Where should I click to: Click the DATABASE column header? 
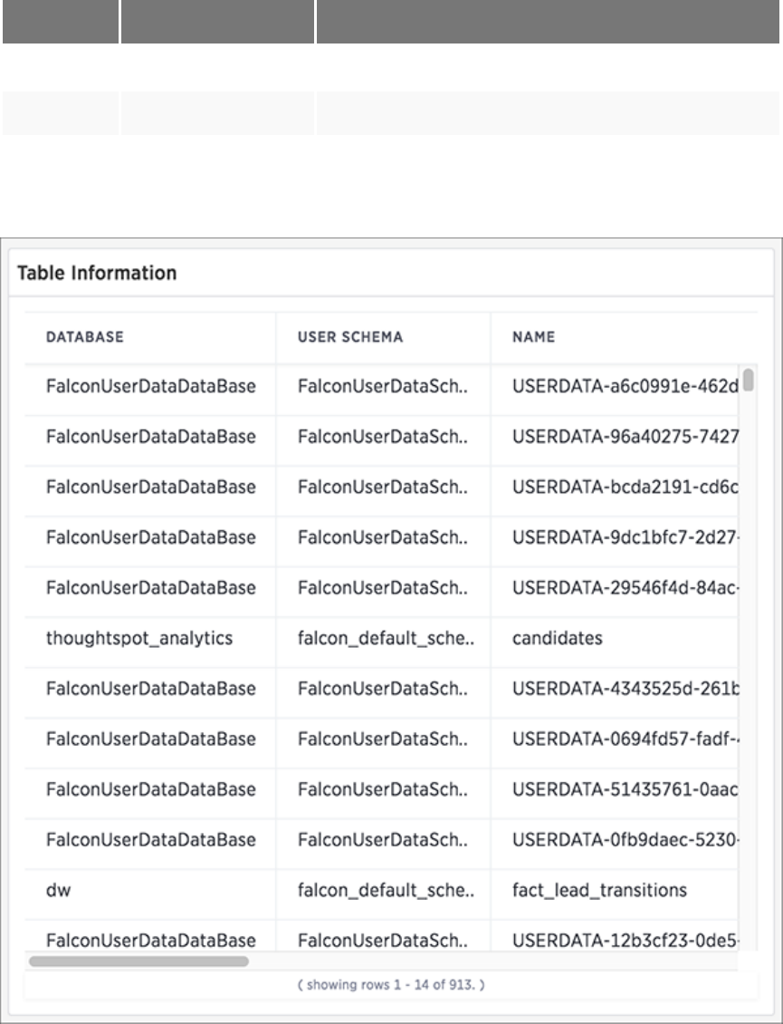84,337
